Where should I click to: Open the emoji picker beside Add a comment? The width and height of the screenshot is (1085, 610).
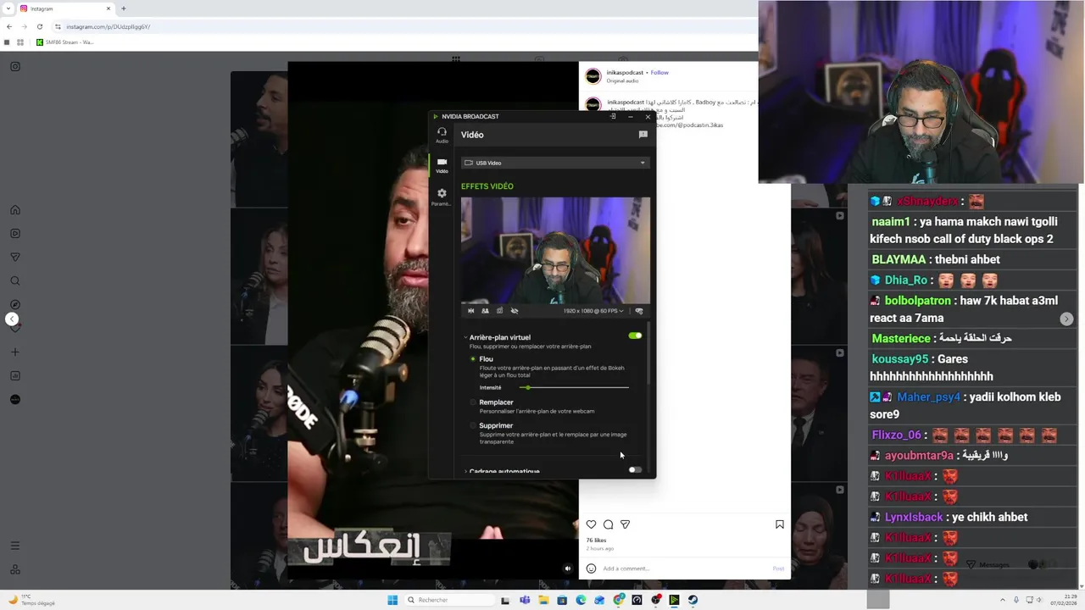tap(591, 568)
